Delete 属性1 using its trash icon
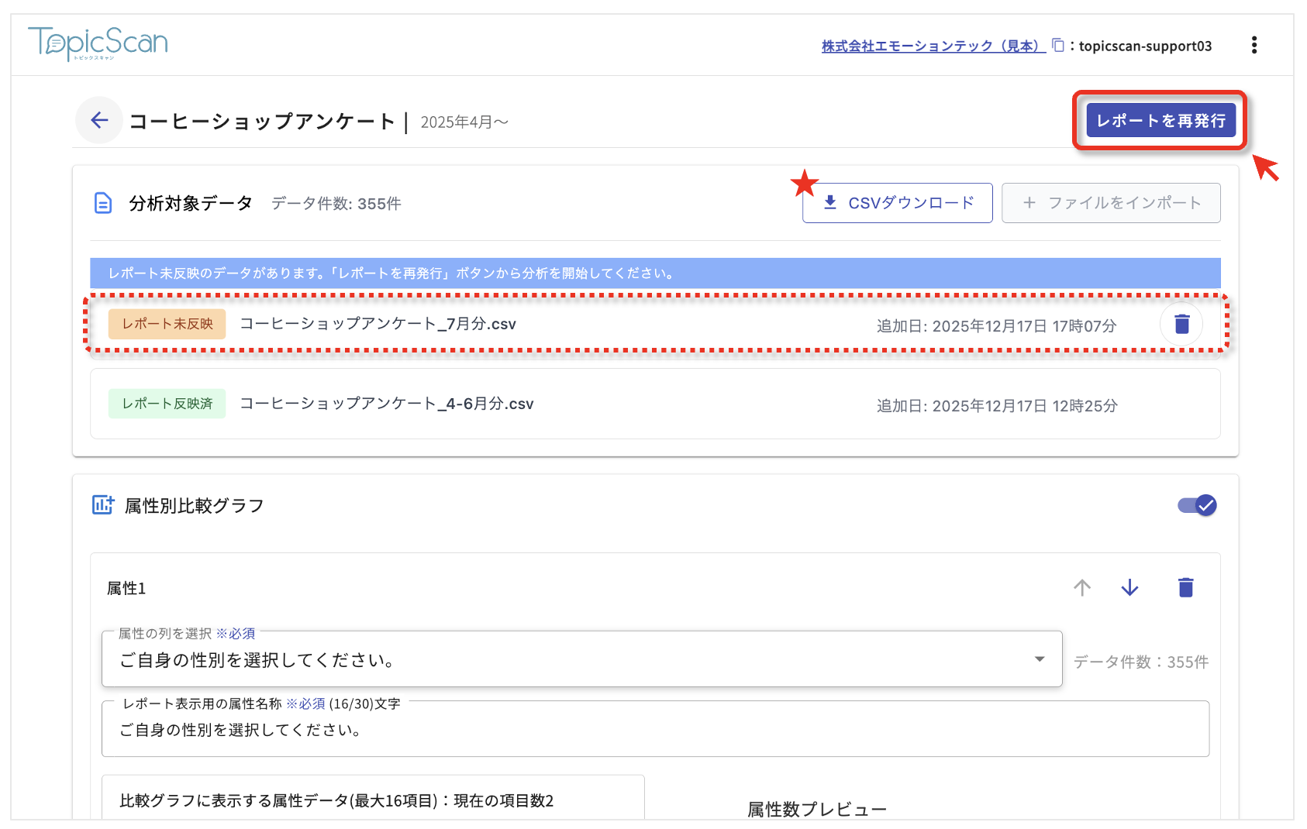This screenshot has width=1307, height=829. (x=1185, y=588)
